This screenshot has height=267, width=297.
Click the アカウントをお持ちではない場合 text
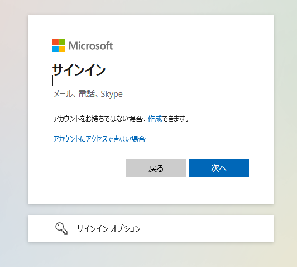click(98, 119)
